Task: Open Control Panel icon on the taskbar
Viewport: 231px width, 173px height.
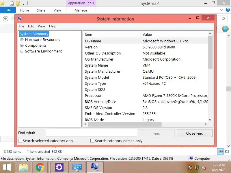Action: pyautogui.click(x=77, y=168)
